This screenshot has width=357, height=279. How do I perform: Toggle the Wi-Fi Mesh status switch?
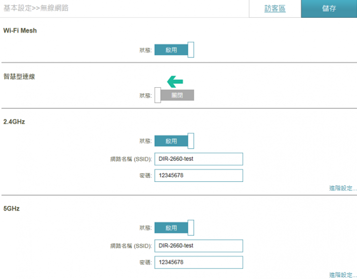tap(174, 50)
